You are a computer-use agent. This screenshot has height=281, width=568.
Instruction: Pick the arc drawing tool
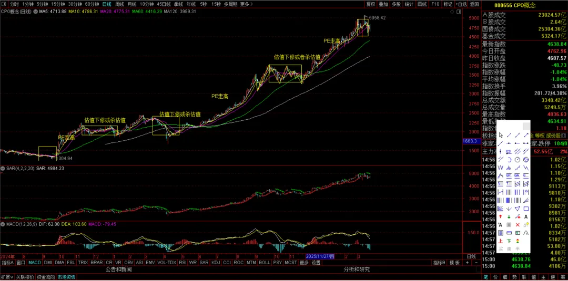click(x=509, y=160)
